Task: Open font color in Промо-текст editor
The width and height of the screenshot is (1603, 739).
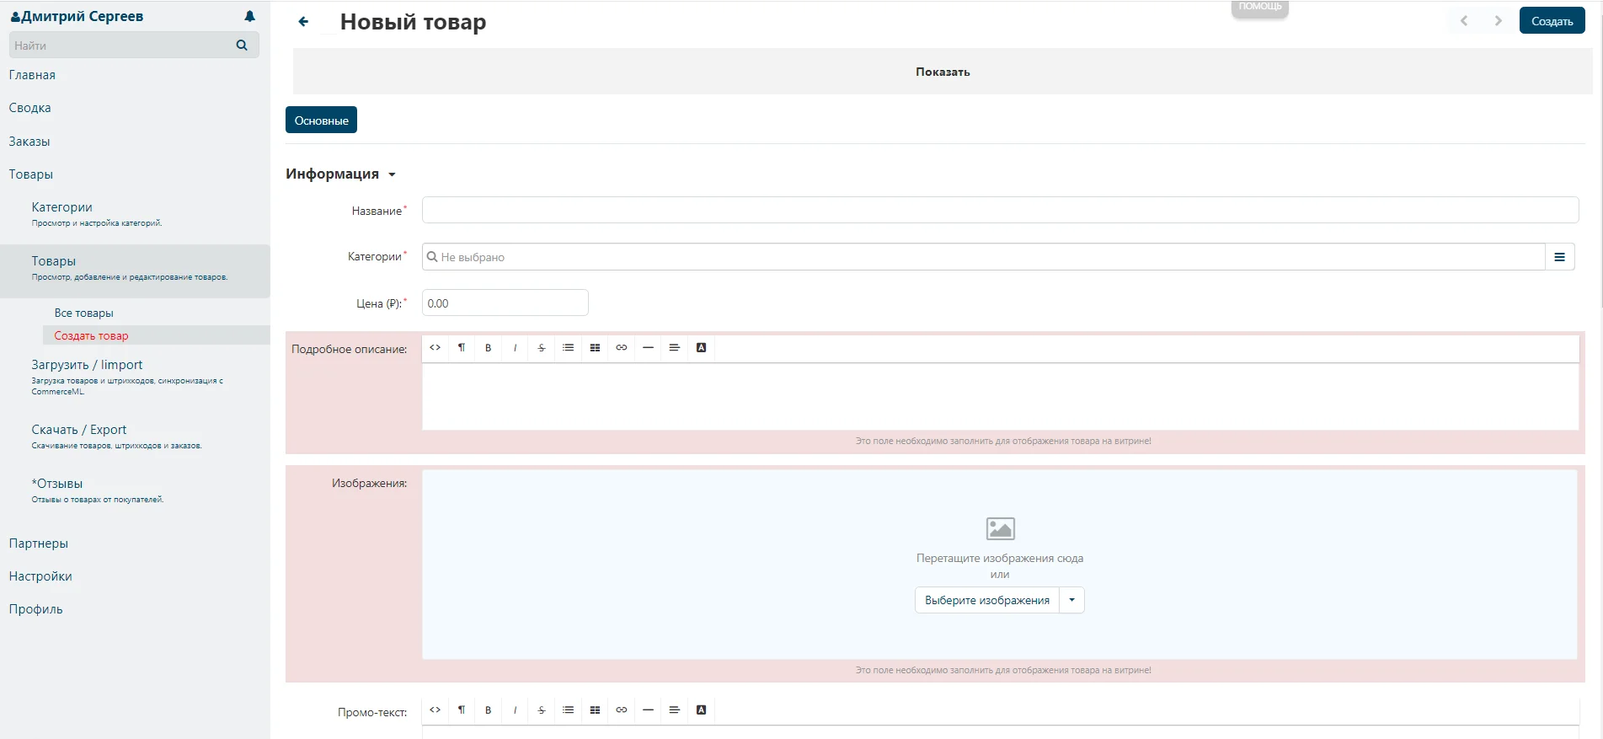Action: [701, 710]
